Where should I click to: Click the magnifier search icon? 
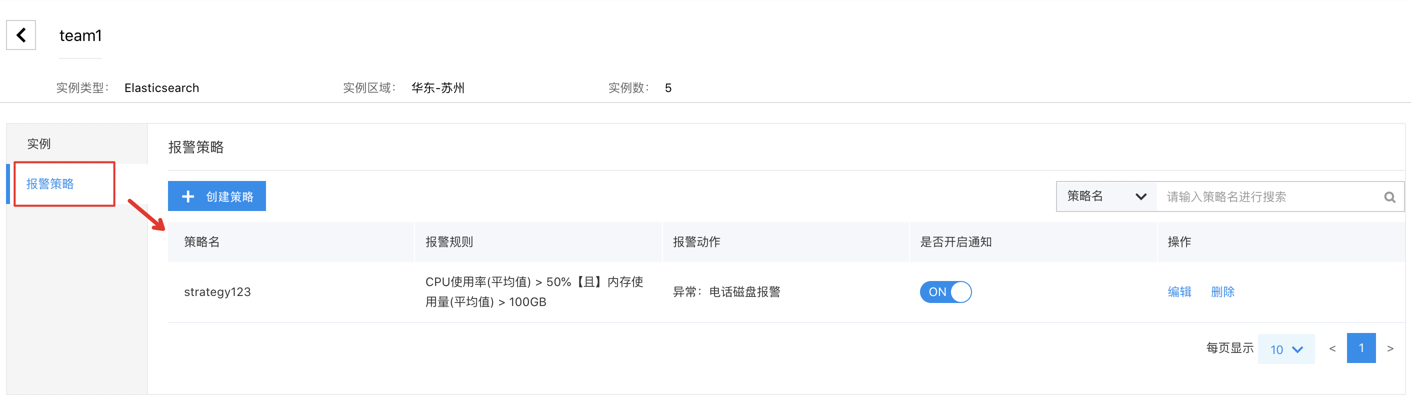(1389, 197)
